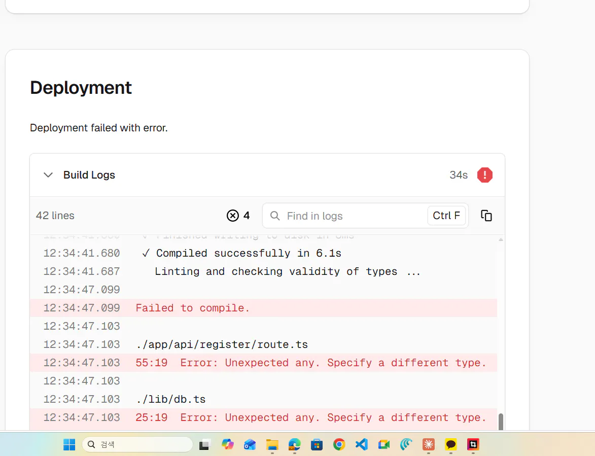Screen dimensions: 595x456
Task: Click the Build Logs header title
Action: (x=89, y=175)
